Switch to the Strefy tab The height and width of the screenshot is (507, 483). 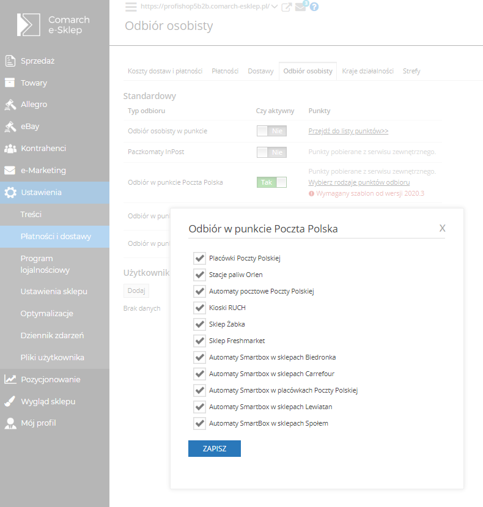click(x=411, y=71)
